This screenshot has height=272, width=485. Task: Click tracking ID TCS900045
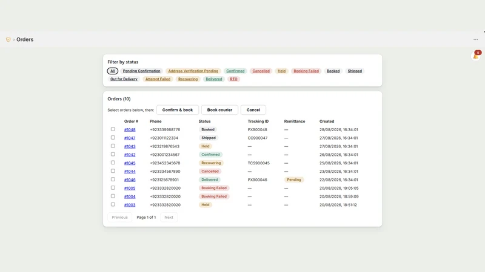click(x=258, y=163)
